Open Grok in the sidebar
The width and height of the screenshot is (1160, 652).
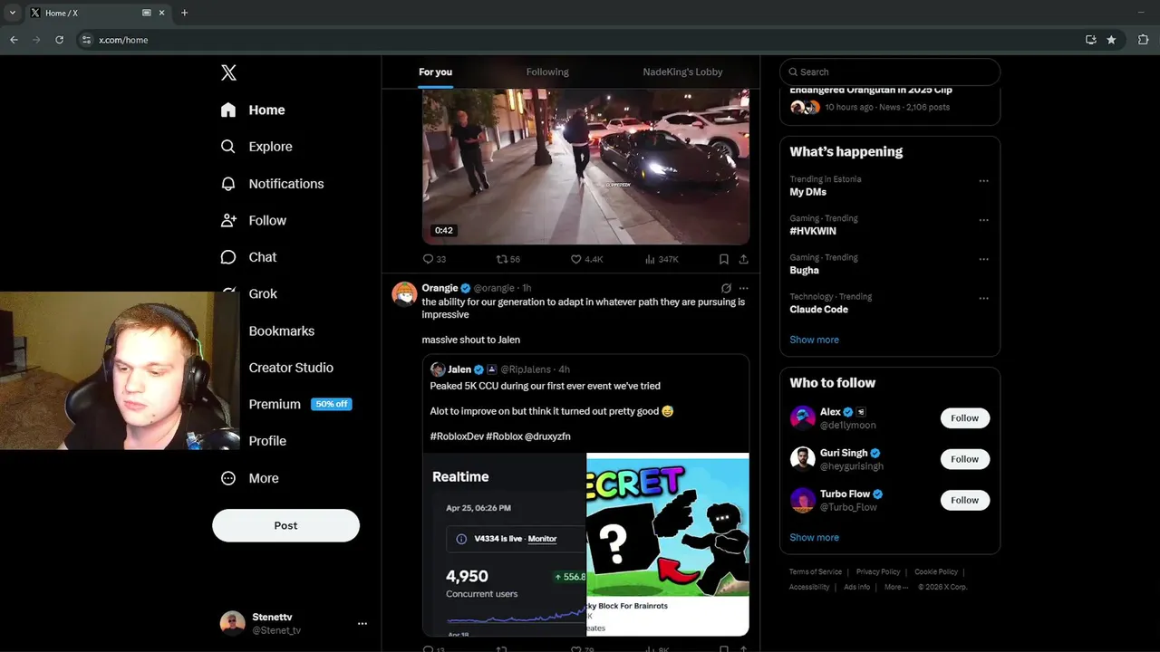pyautogui.click(x=263, y=293)
